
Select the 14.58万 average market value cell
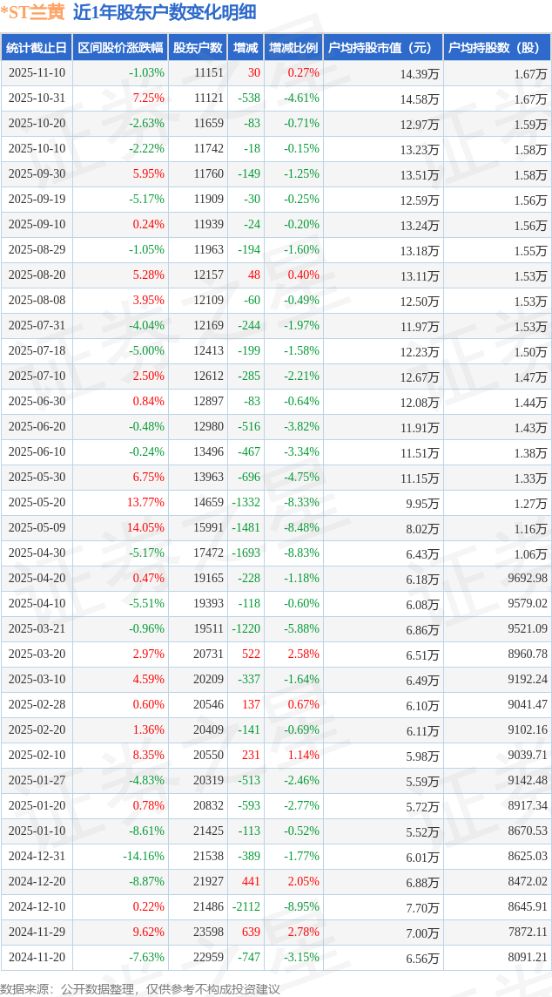[x=420, y=98]
